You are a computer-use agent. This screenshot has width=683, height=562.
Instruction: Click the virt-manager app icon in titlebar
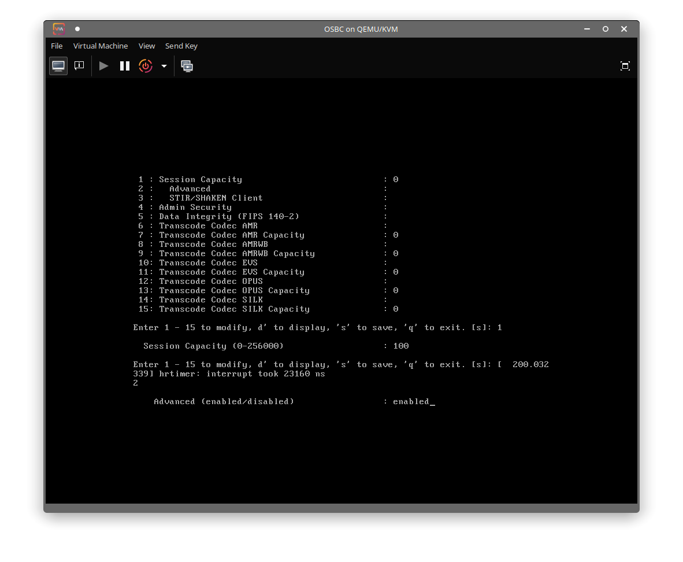click(59, 29)
